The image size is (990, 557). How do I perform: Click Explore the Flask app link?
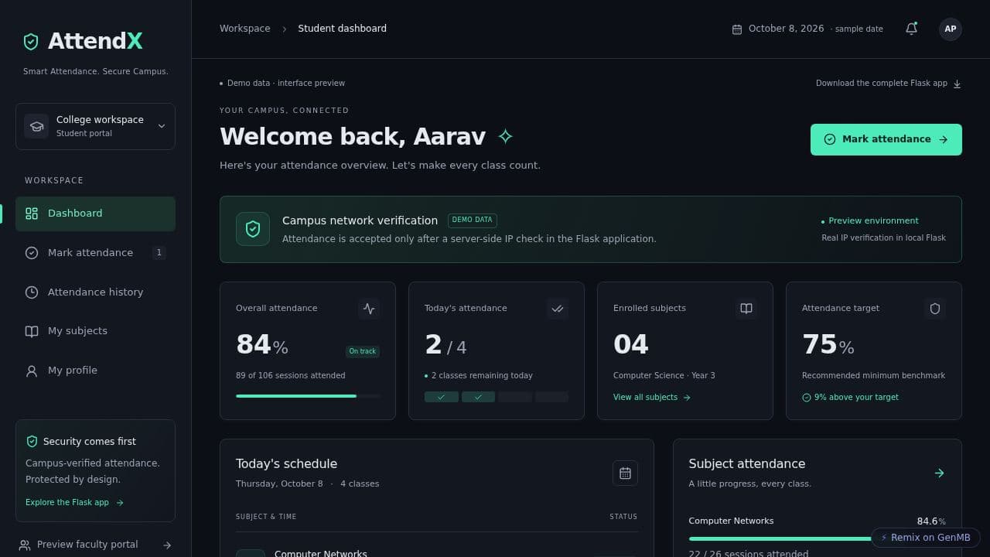74,503
